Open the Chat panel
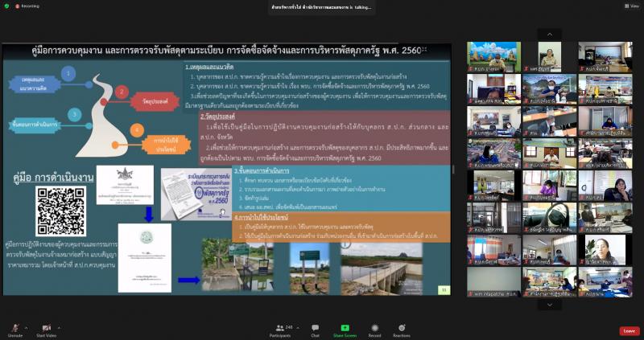 315,330
